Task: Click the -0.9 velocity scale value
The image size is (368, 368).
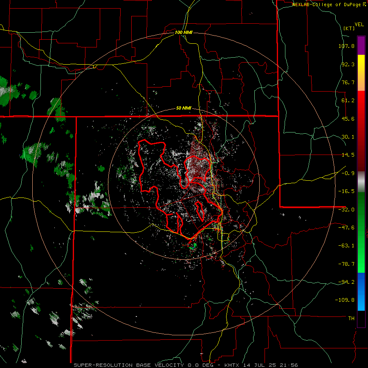Action: [x=348, y=173]
